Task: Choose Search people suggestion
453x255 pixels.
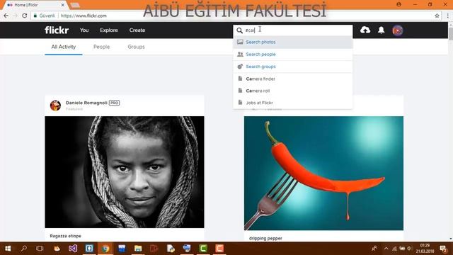Action: click(292, 55)
